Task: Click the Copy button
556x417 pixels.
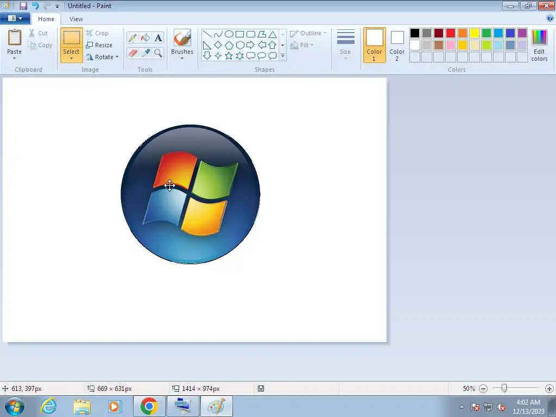Action: 40,45
